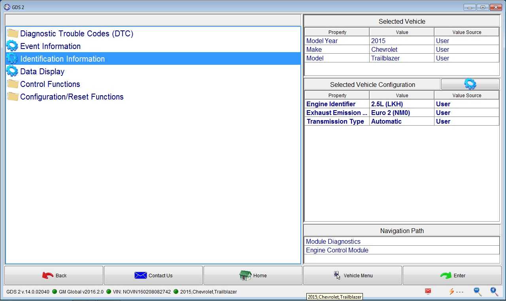Click Property header in Selected Vehicle Configuration
506x301 pixels.
(x=337, y=95)
